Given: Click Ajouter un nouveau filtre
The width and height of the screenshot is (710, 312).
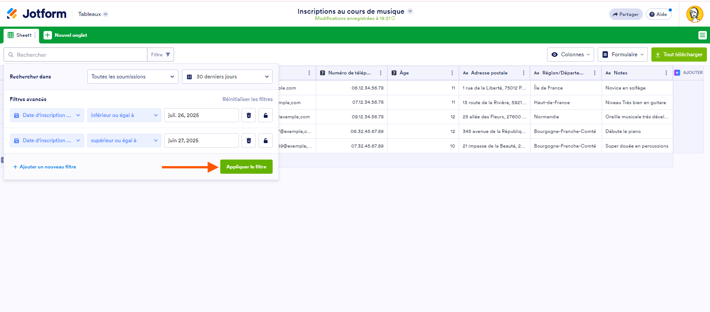Looking at the screenshot, I should coord(44,167).
